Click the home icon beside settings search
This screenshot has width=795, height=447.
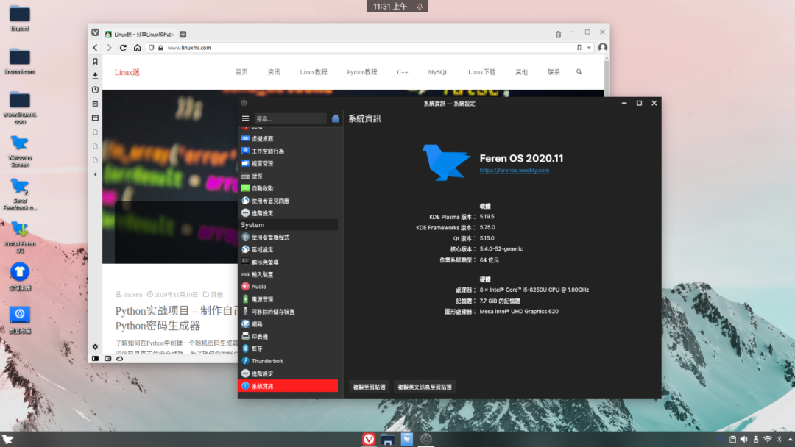tap(335, 118)
